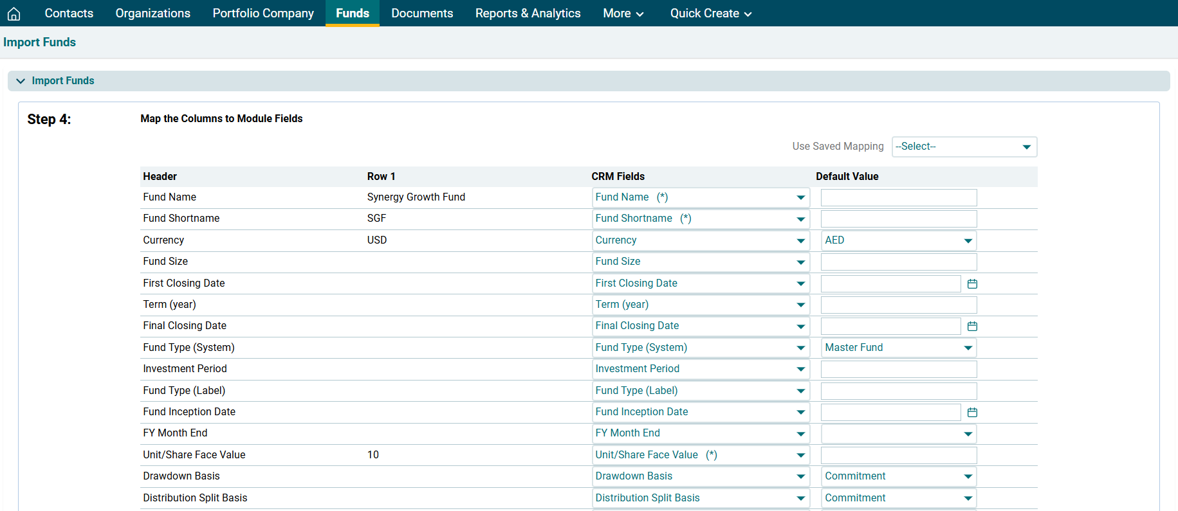Go to Reports & Analytics tab
The image size is (1178, 511).
[x=528, y=13]
